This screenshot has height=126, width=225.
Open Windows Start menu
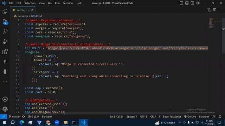[4, 122]
